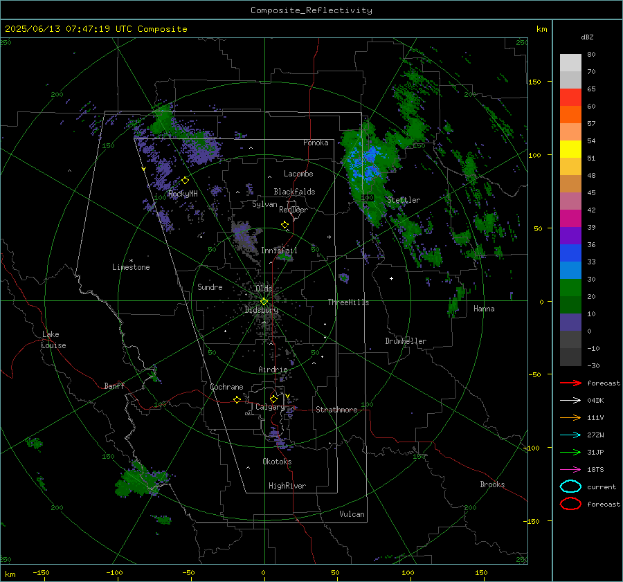Image resolution: width=623 pixels, height=582 pixels.
Task: Click the RockyMH label
Action: pyautogui.click(x=183, y=194)
